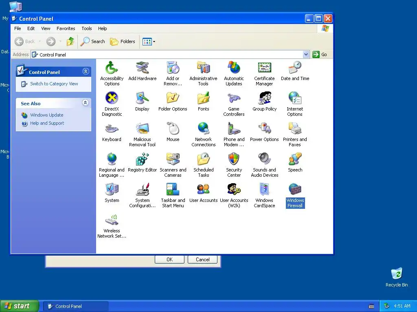Open Wireless Network Setup icon

(x=112, y=220)
